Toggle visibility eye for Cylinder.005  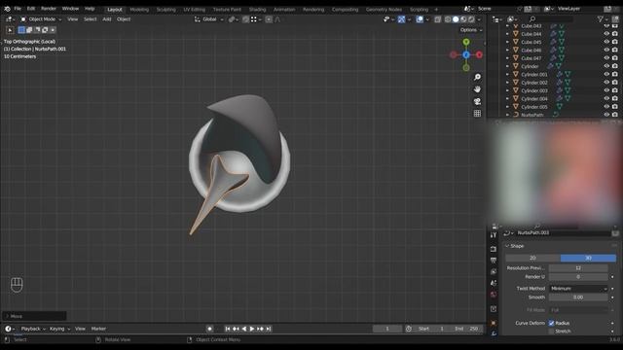pyautogui.click(x=606, y=107)
